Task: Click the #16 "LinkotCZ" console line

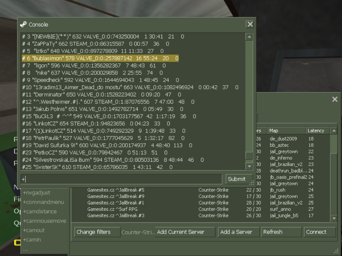Action: coord(96,124)
